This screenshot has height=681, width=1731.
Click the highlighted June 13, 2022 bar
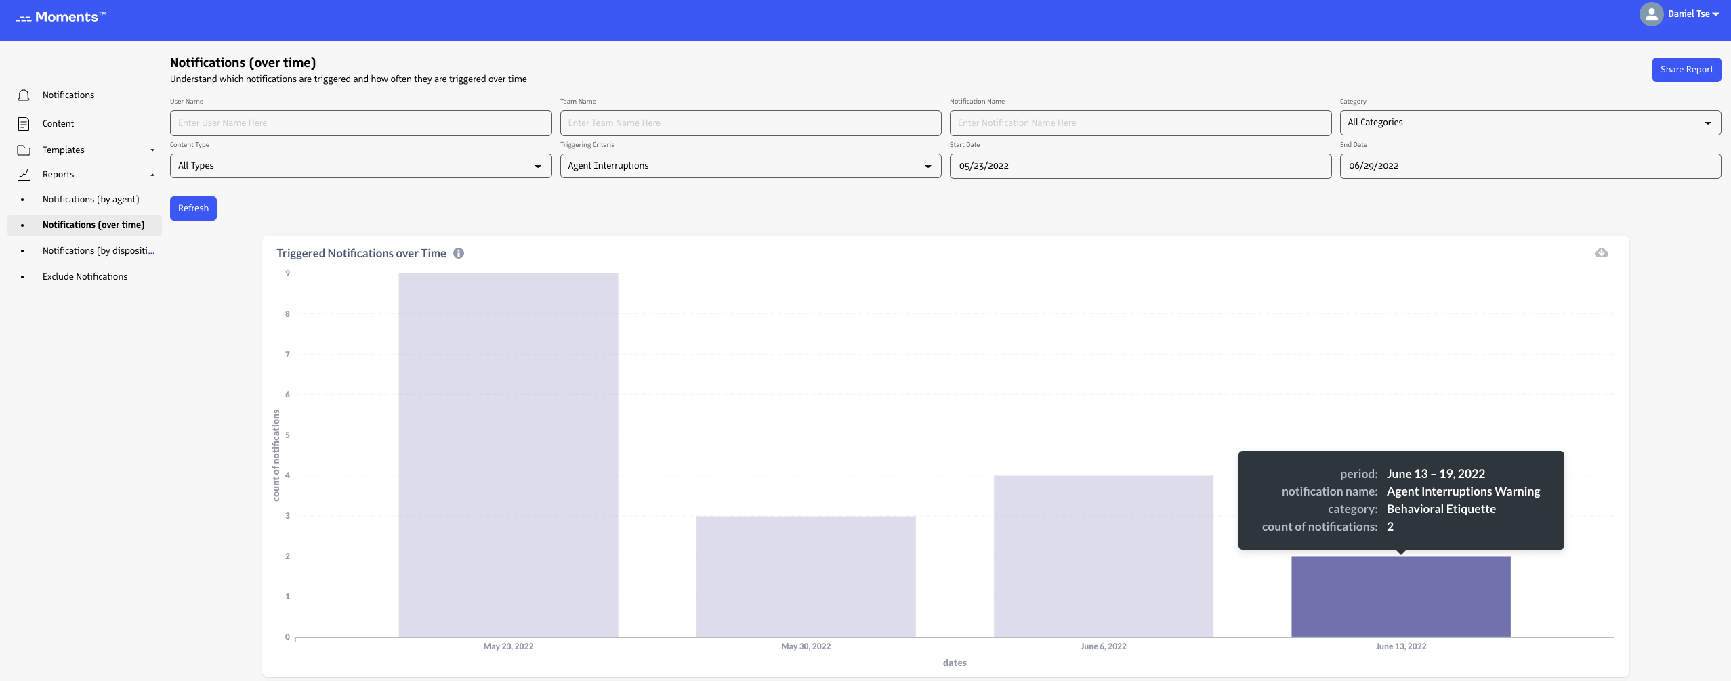tap(1400, 596)
